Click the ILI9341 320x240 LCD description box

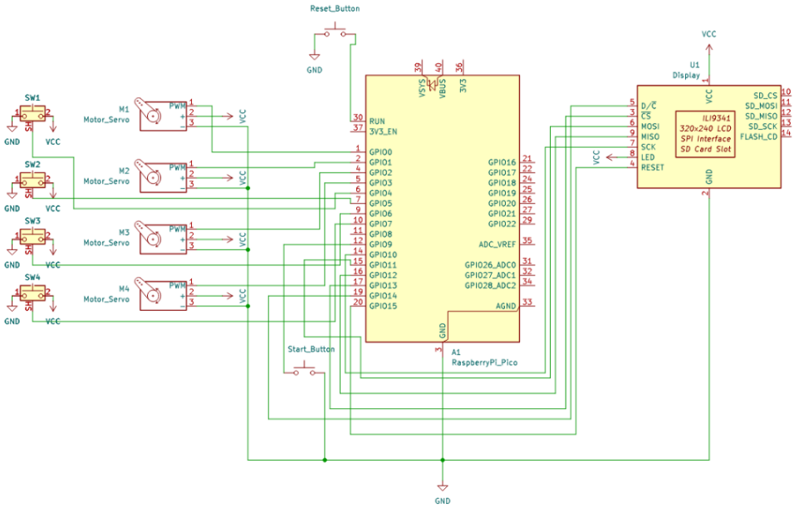(705, 135)
